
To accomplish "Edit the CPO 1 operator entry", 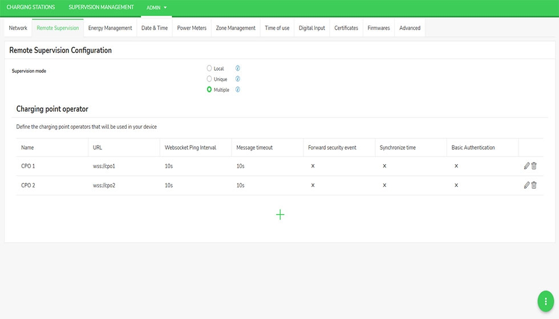I will [526, 166].
